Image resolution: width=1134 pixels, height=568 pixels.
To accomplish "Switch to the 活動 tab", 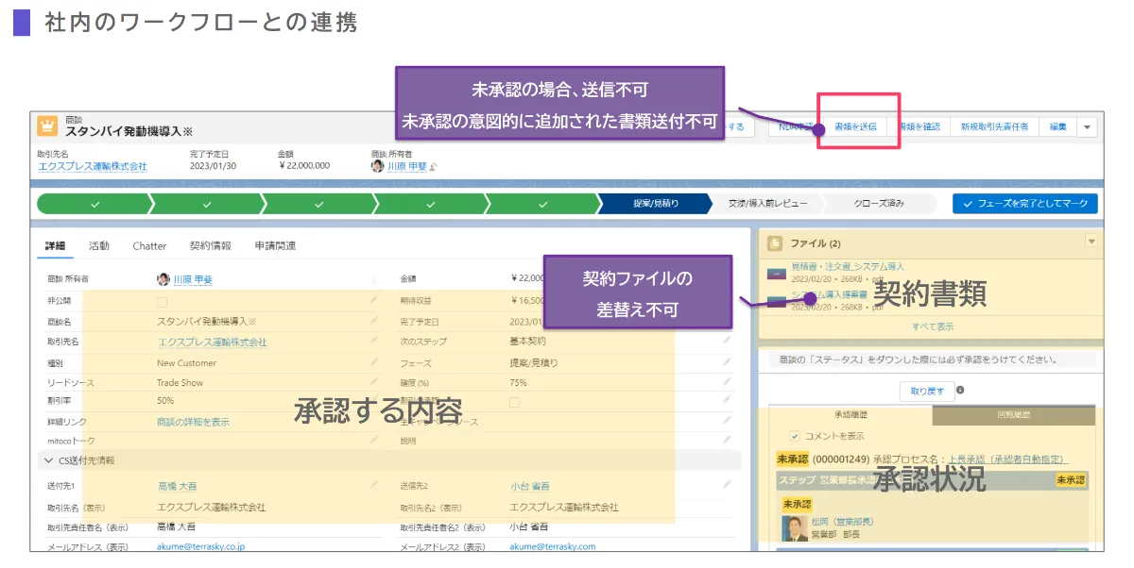I will click(99, 245).
